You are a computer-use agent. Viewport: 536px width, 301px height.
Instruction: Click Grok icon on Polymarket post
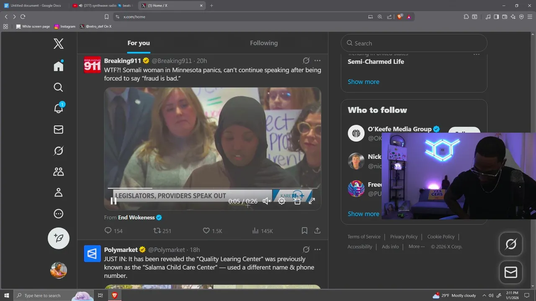pyautogui.click(x=306, y=250)
